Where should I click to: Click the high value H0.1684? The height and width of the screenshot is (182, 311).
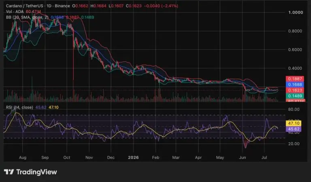tap(98, 6)
